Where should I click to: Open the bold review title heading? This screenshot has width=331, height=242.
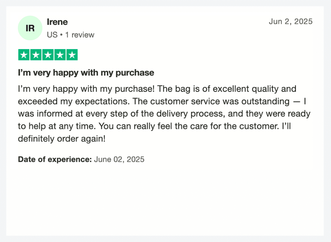coord(86,73)
